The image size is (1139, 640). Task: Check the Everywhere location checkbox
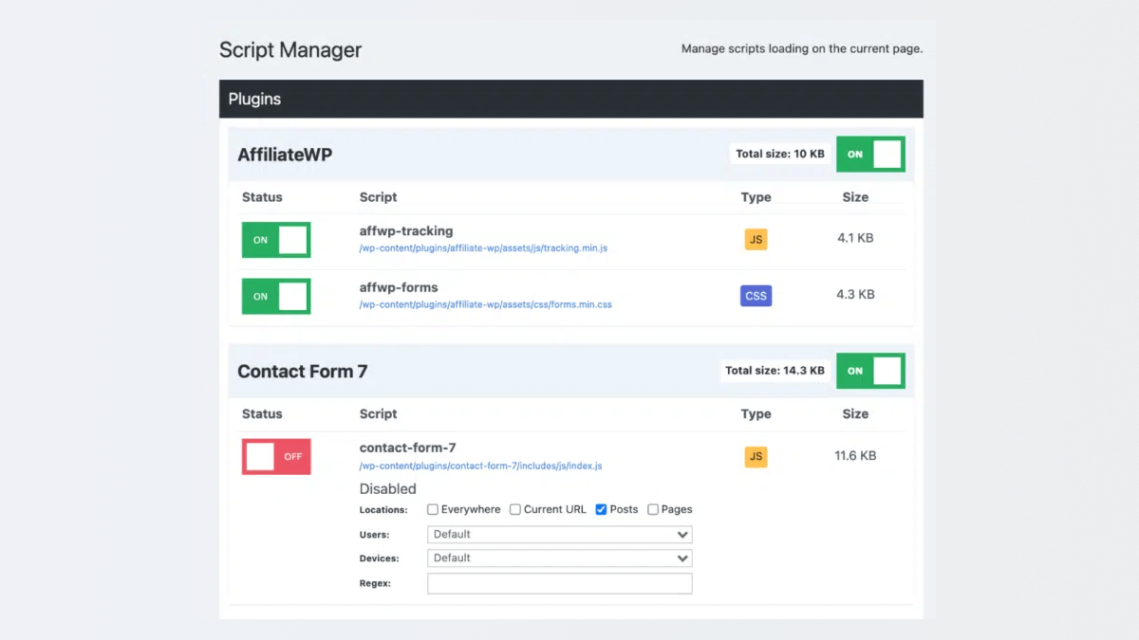(433, 509)
